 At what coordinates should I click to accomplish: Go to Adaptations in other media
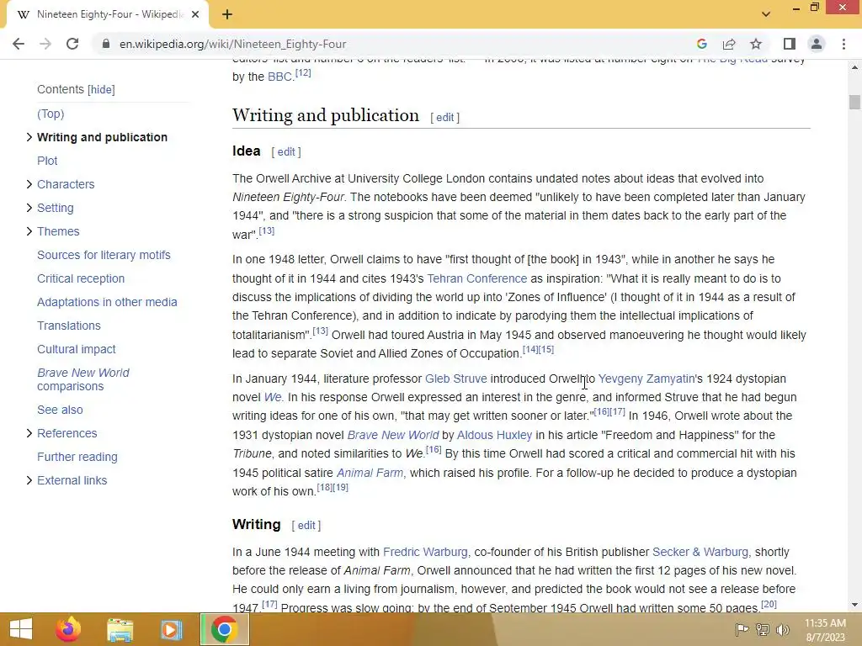tap(107, 302)
